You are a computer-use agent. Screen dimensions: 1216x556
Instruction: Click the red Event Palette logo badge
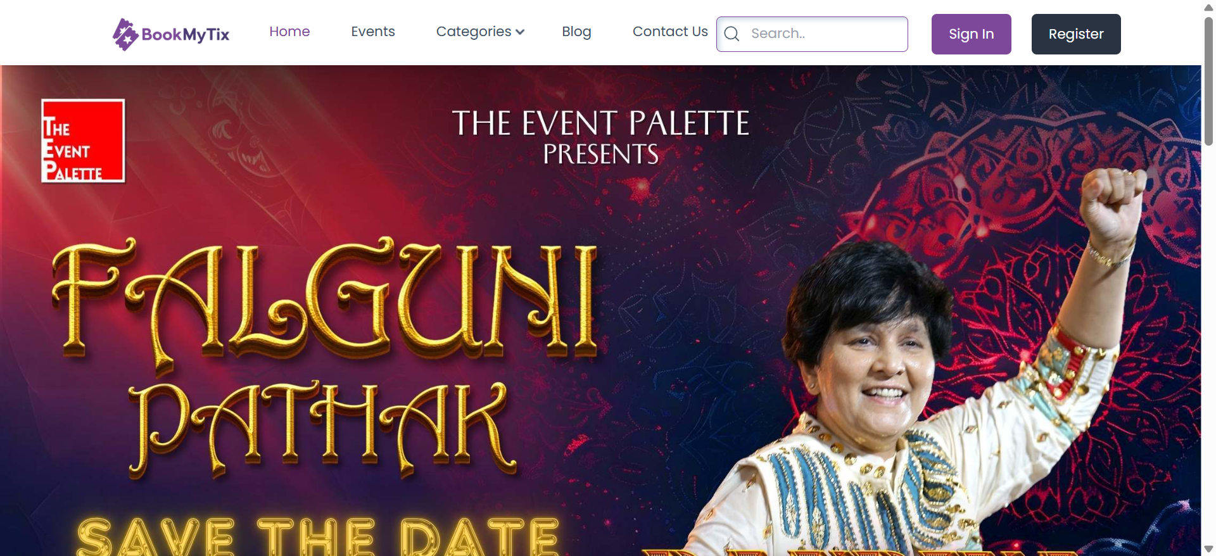coord(83,141)
